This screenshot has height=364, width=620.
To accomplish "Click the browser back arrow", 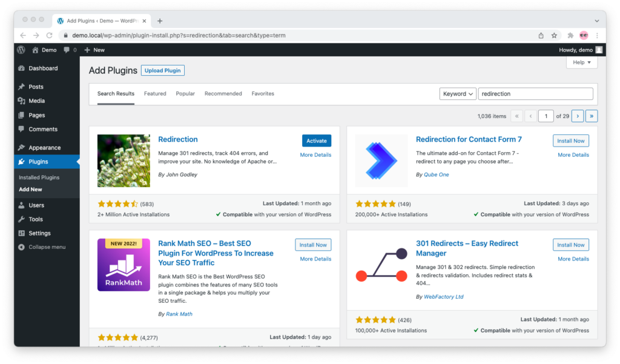I will click(23, 36).
